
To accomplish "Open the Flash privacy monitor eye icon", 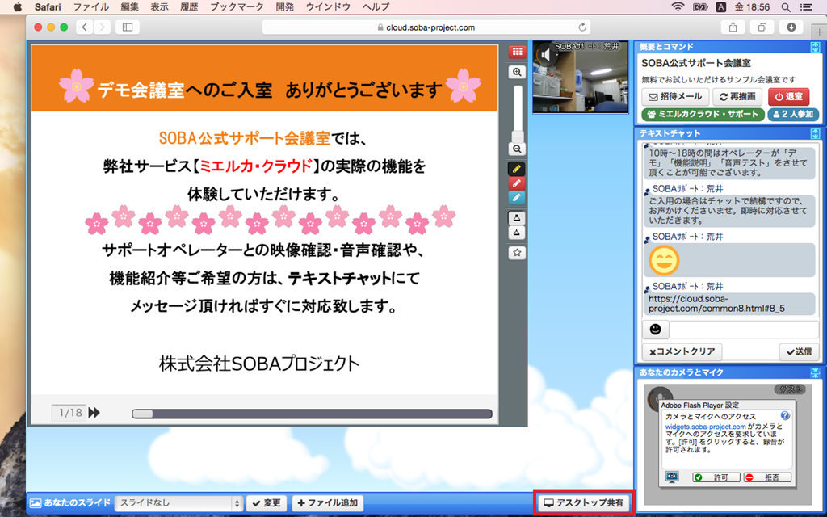I will click(x=672, y=477).
